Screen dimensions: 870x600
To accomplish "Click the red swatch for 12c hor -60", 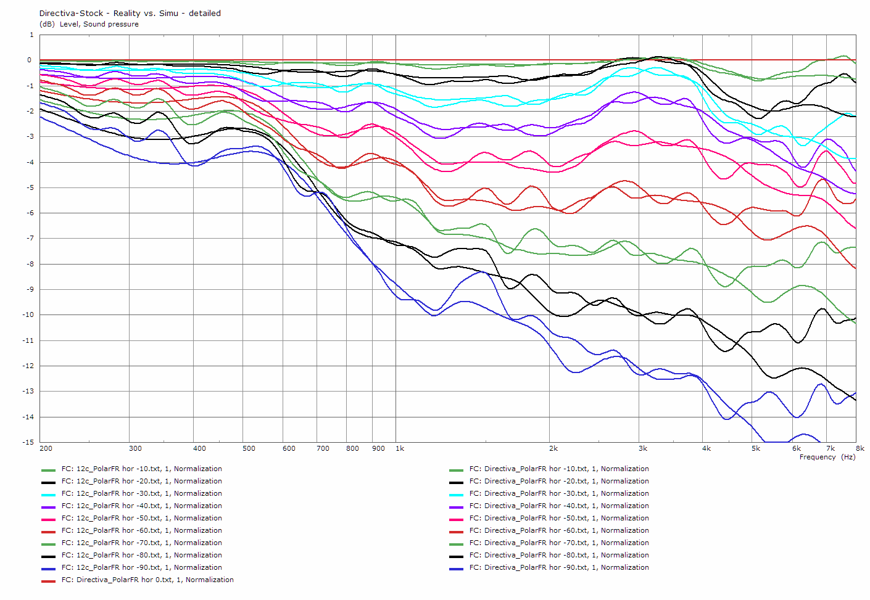I will (48, 532).
